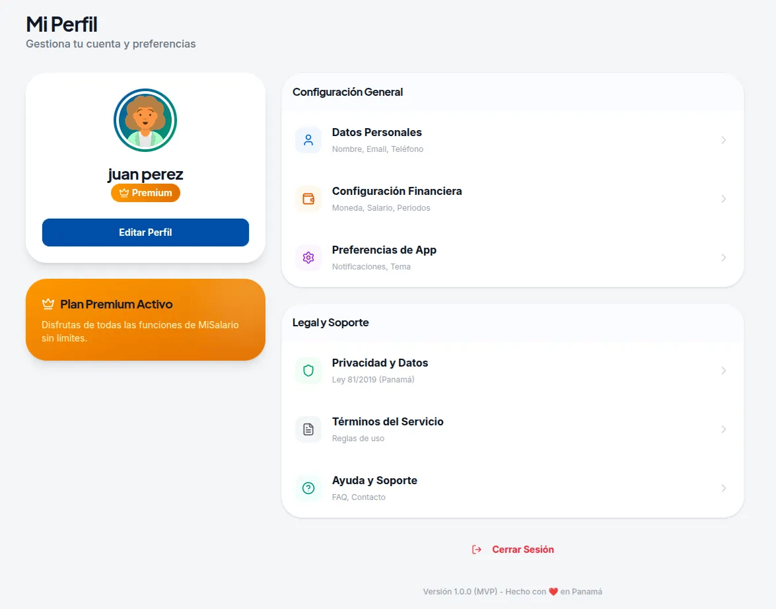Open the Preferencias de App entry
The width and height of the screenshot is (776, 609).
coord(512,258)
